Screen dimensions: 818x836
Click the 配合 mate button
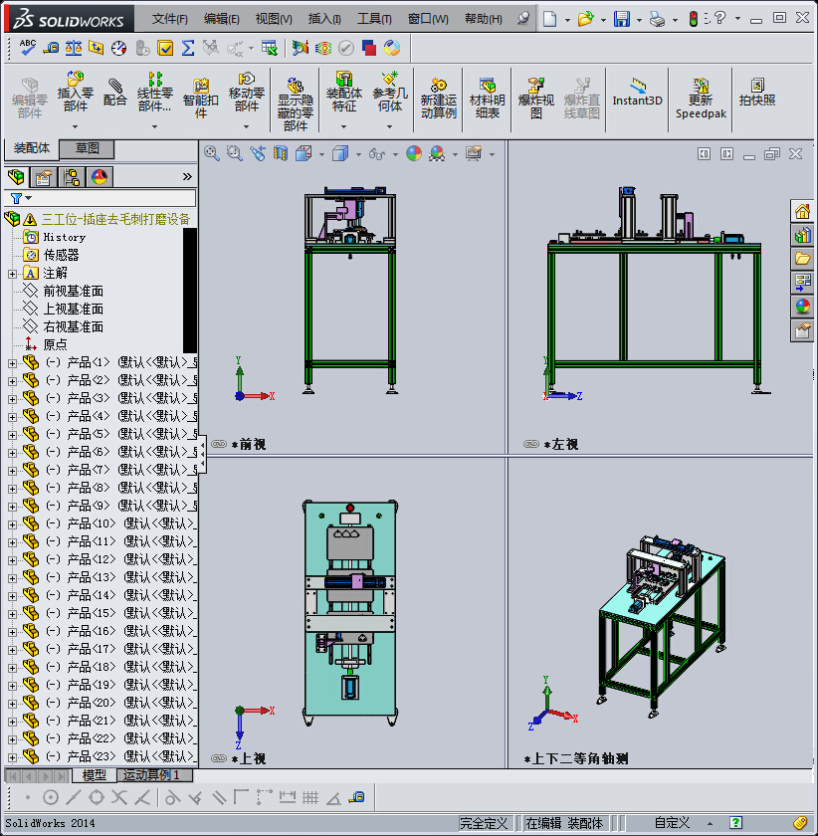pyautogui.click(x=114, y=93)
